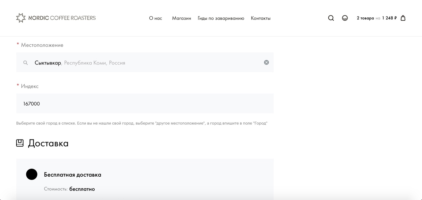Clear the Сыктывкар location with X icon

[266, 63]
